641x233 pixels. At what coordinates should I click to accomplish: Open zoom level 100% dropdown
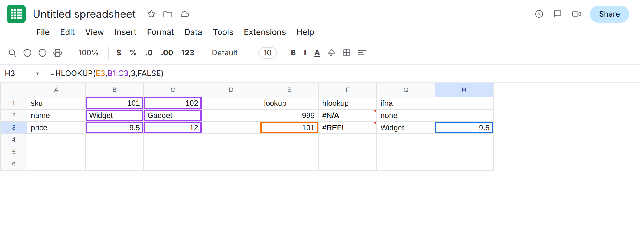(x=88, y=53)
